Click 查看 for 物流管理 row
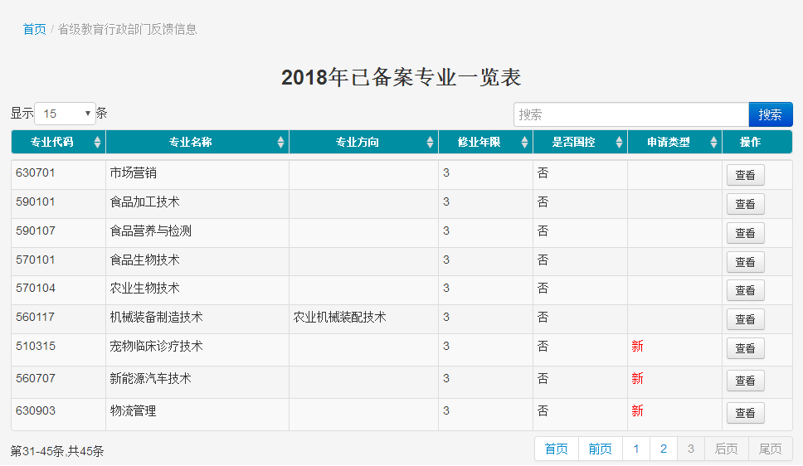Viewport: 803px width, 466px height. (745, 413)
